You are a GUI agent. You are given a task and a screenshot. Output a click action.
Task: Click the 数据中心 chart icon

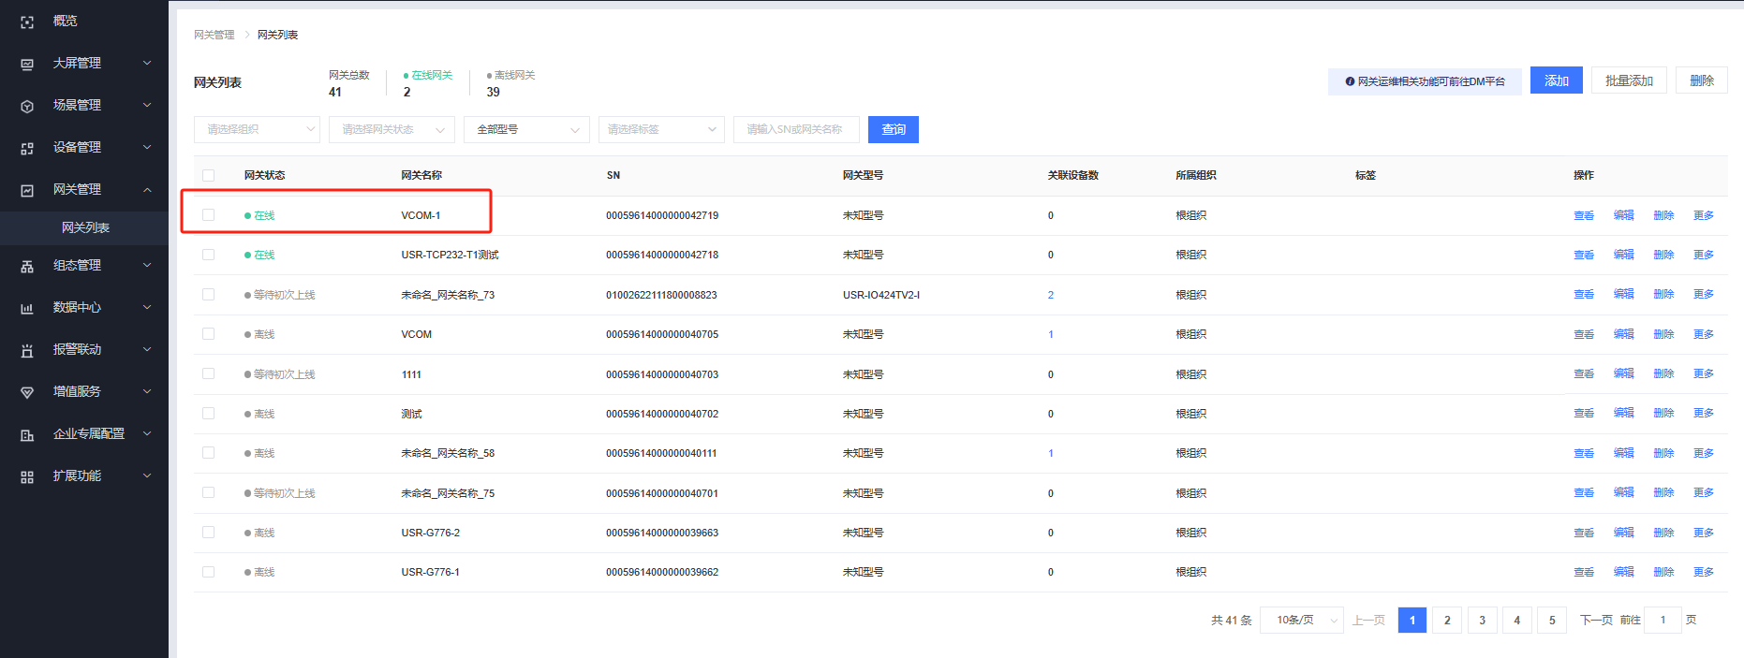pyautogui.click(x=27, y=308)
